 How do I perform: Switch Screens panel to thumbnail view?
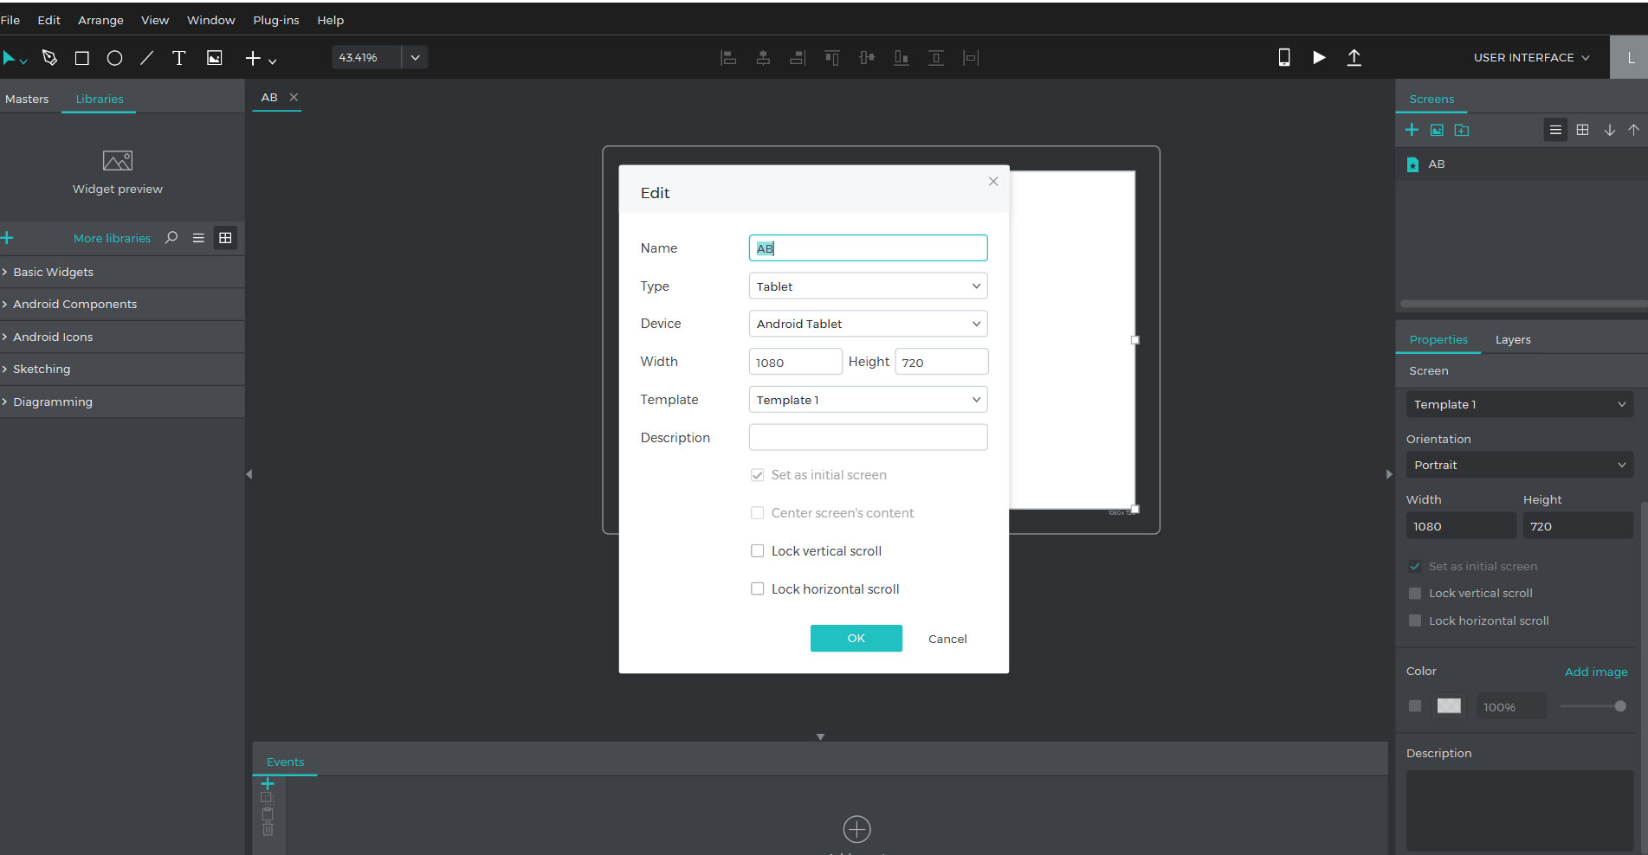pyautogui.click(x=1582, y=130)
